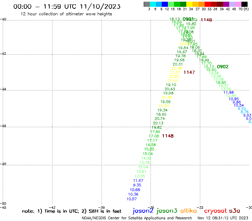
Task: Pick the dark blue 12 ft swatch
Action: pyautogui.click(x=165, y=4)
